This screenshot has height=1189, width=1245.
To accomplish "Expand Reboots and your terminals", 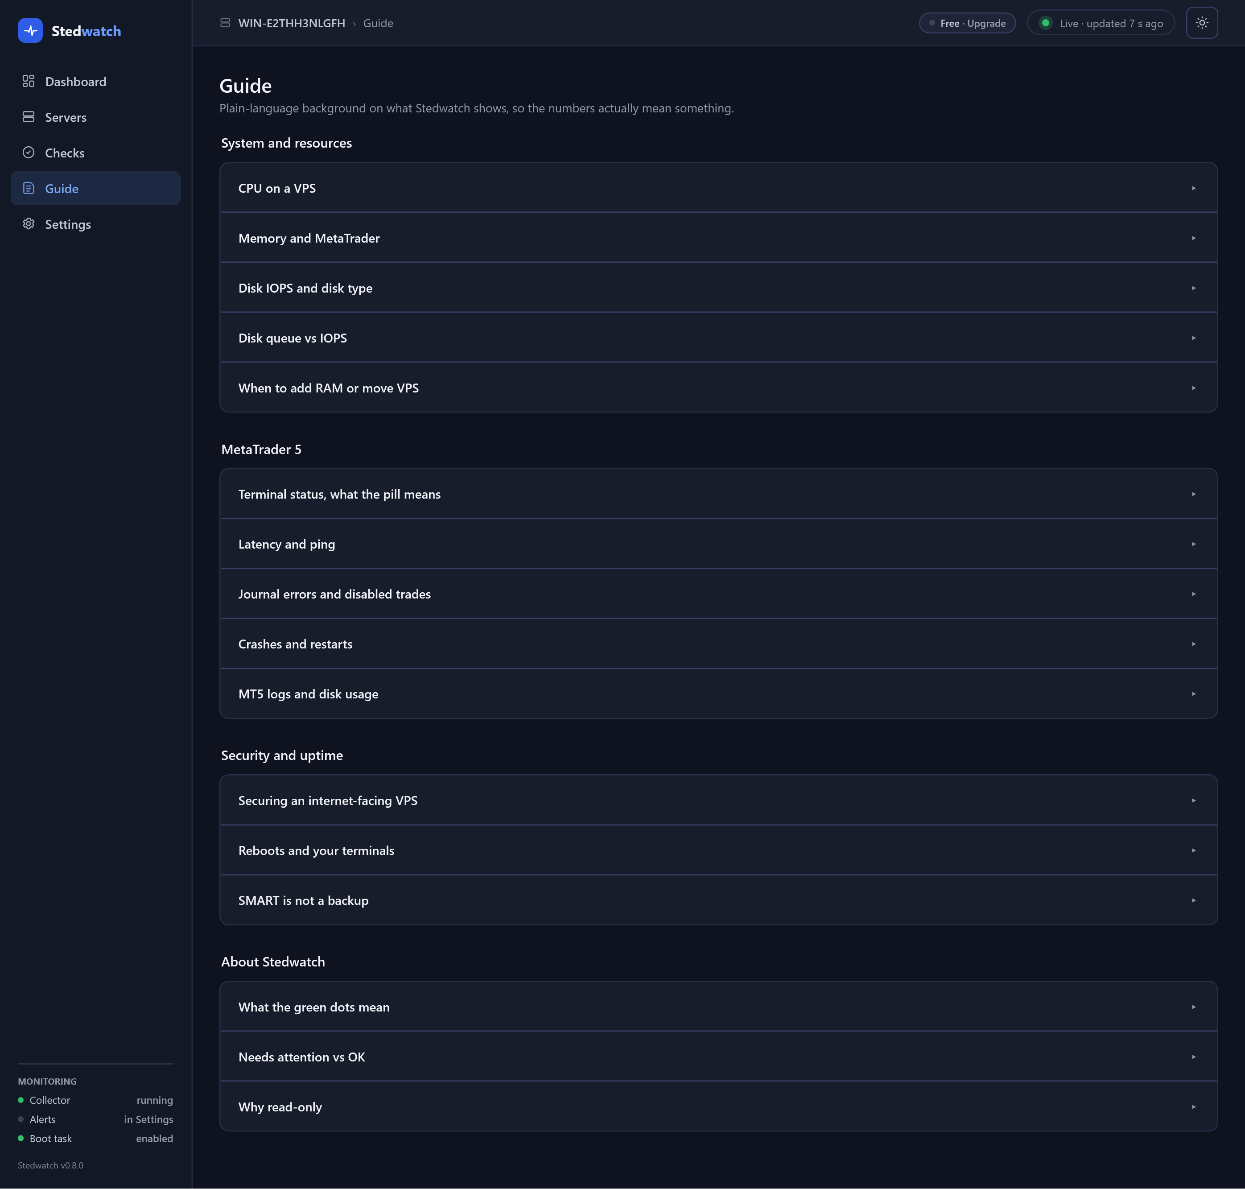I will pyautogui.click(x=718, y=850).
